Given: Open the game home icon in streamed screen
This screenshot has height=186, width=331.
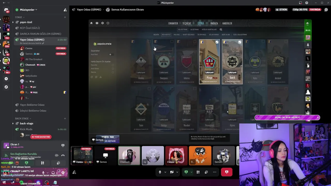Looking at the screenshot, I should (91, 23).
